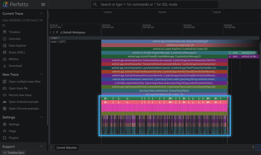Focus the search or commands field
Screen dimensions: 261x155
155,4
